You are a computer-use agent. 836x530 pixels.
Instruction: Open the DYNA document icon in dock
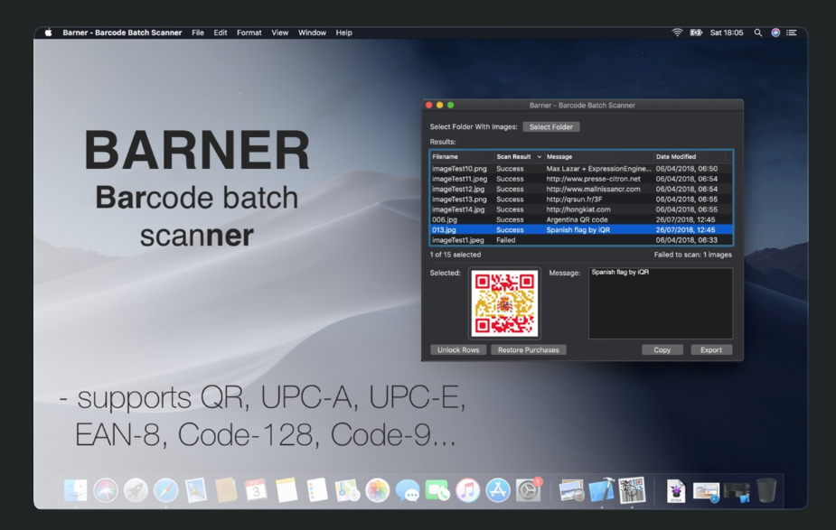point(676,490)
